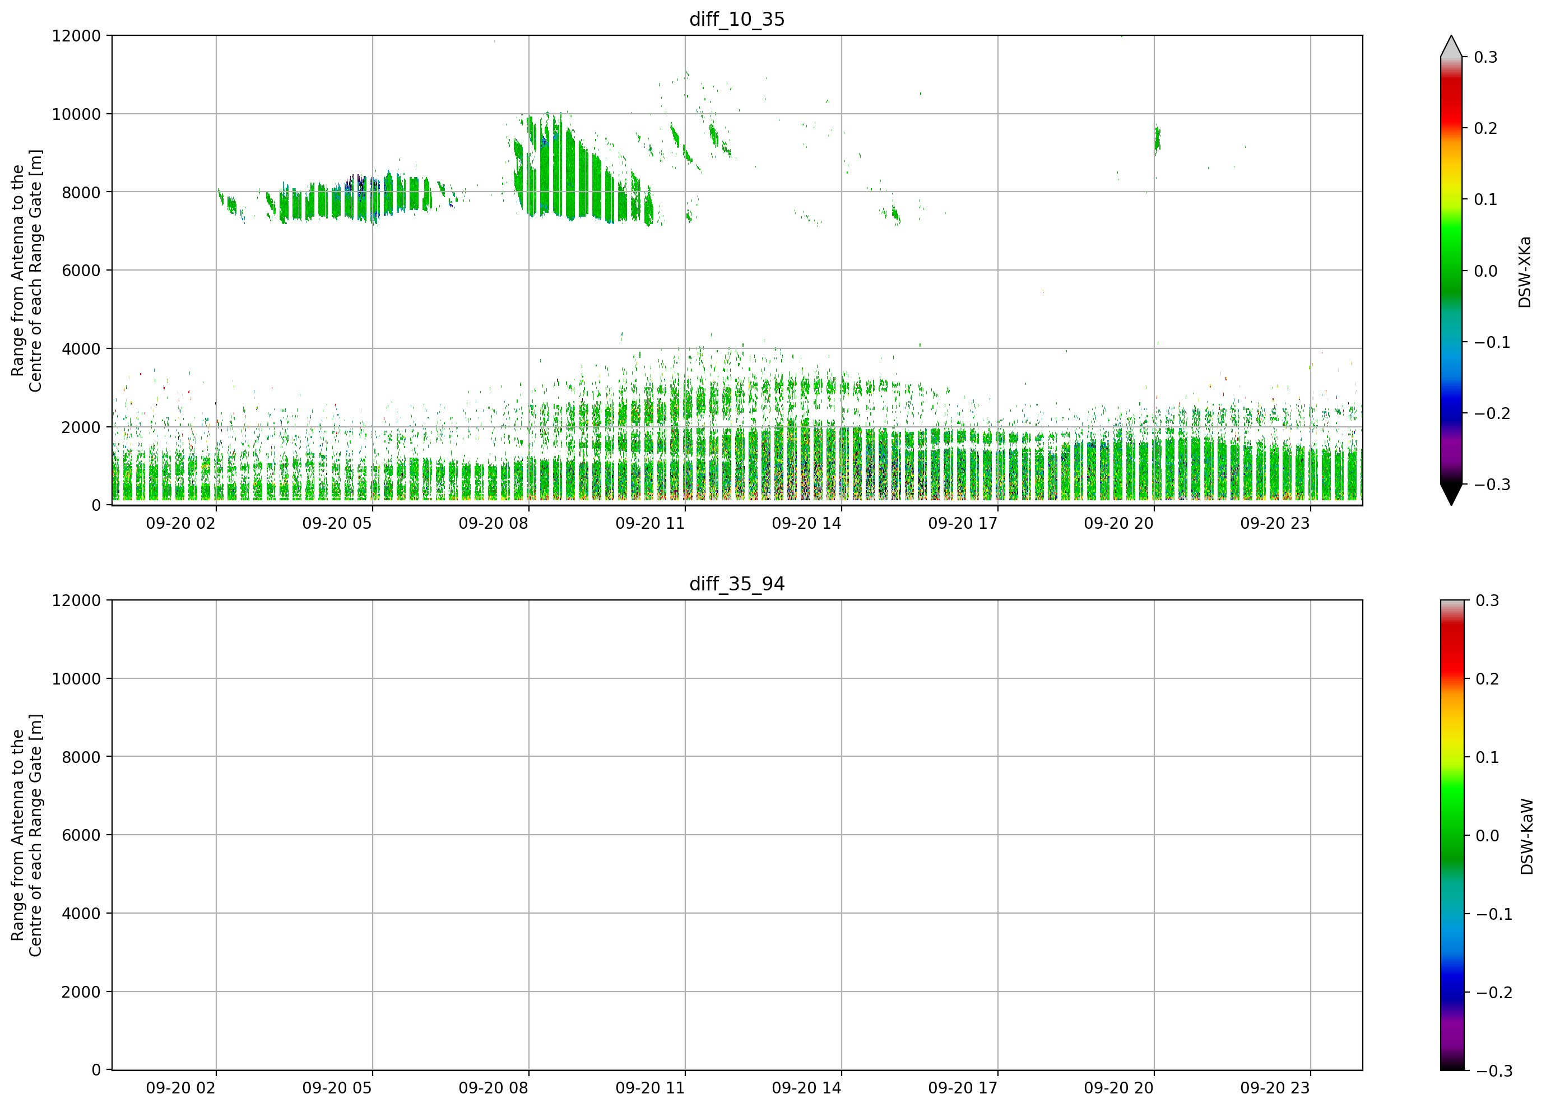The image size is (1546, 1108).
Task: Click the 8000 tick of top y-axis
Action: tap(81, 192)
